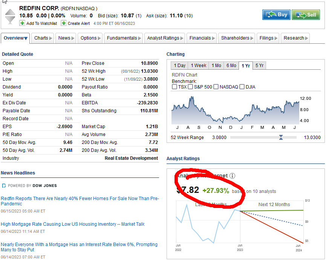Click the Analyst Ratings section heading

pyautogui.click(x=183, y=159)
